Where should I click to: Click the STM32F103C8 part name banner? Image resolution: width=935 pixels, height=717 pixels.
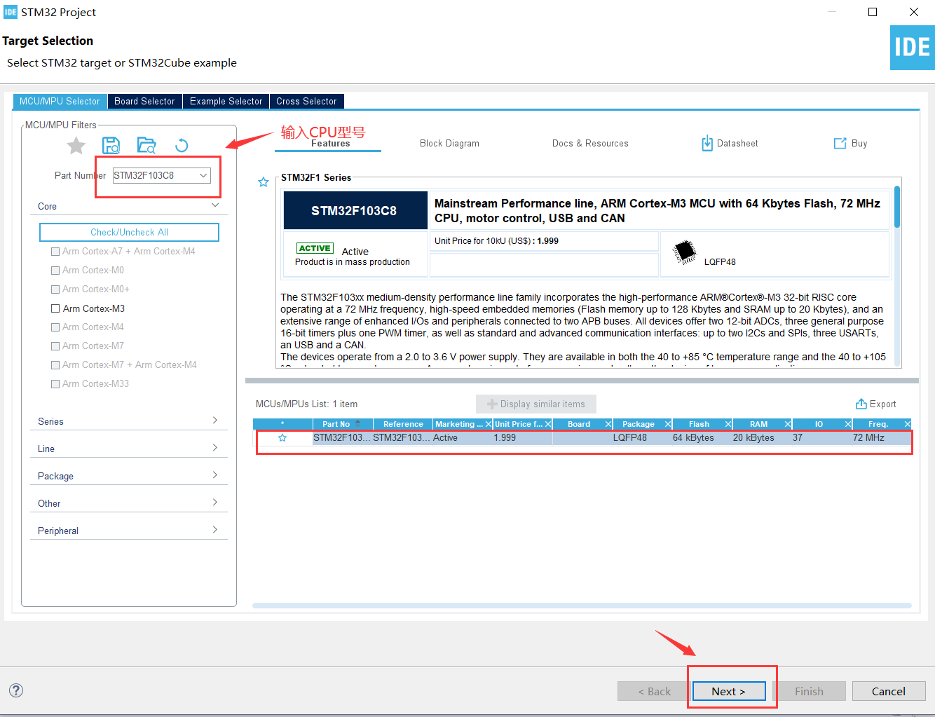coord(355,210)
